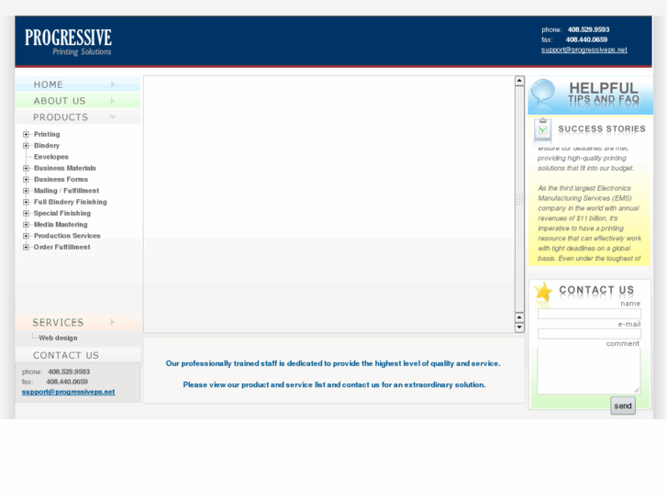Click the sidebar fax number 408.440.0659
Screen dimensions: 667x500
click(x=67, y=382)
